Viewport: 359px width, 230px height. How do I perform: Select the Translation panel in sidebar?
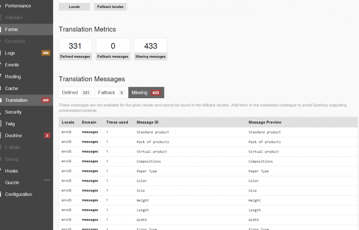tap(26, 100)
